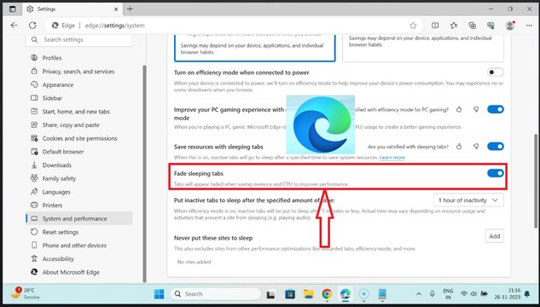Thumbs down for sleeping tabs satisfaction
This screenshot has height=307, width=540.
pyautogui.click(x=476, y=147)
